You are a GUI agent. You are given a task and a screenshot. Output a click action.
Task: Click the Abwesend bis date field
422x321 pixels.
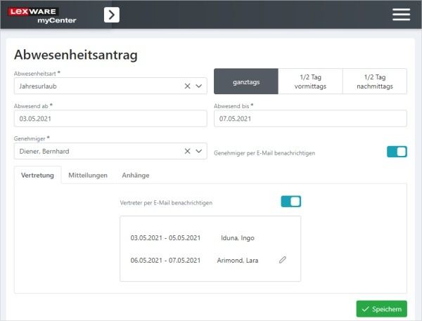tap(310, 119)
